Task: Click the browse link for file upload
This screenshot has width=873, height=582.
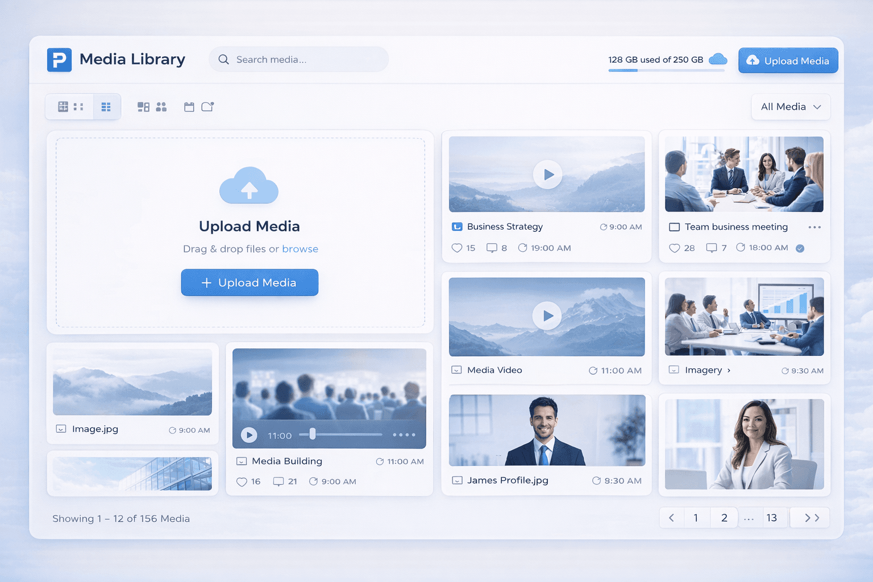Action: pyautogui.click(x=300, y=249)
